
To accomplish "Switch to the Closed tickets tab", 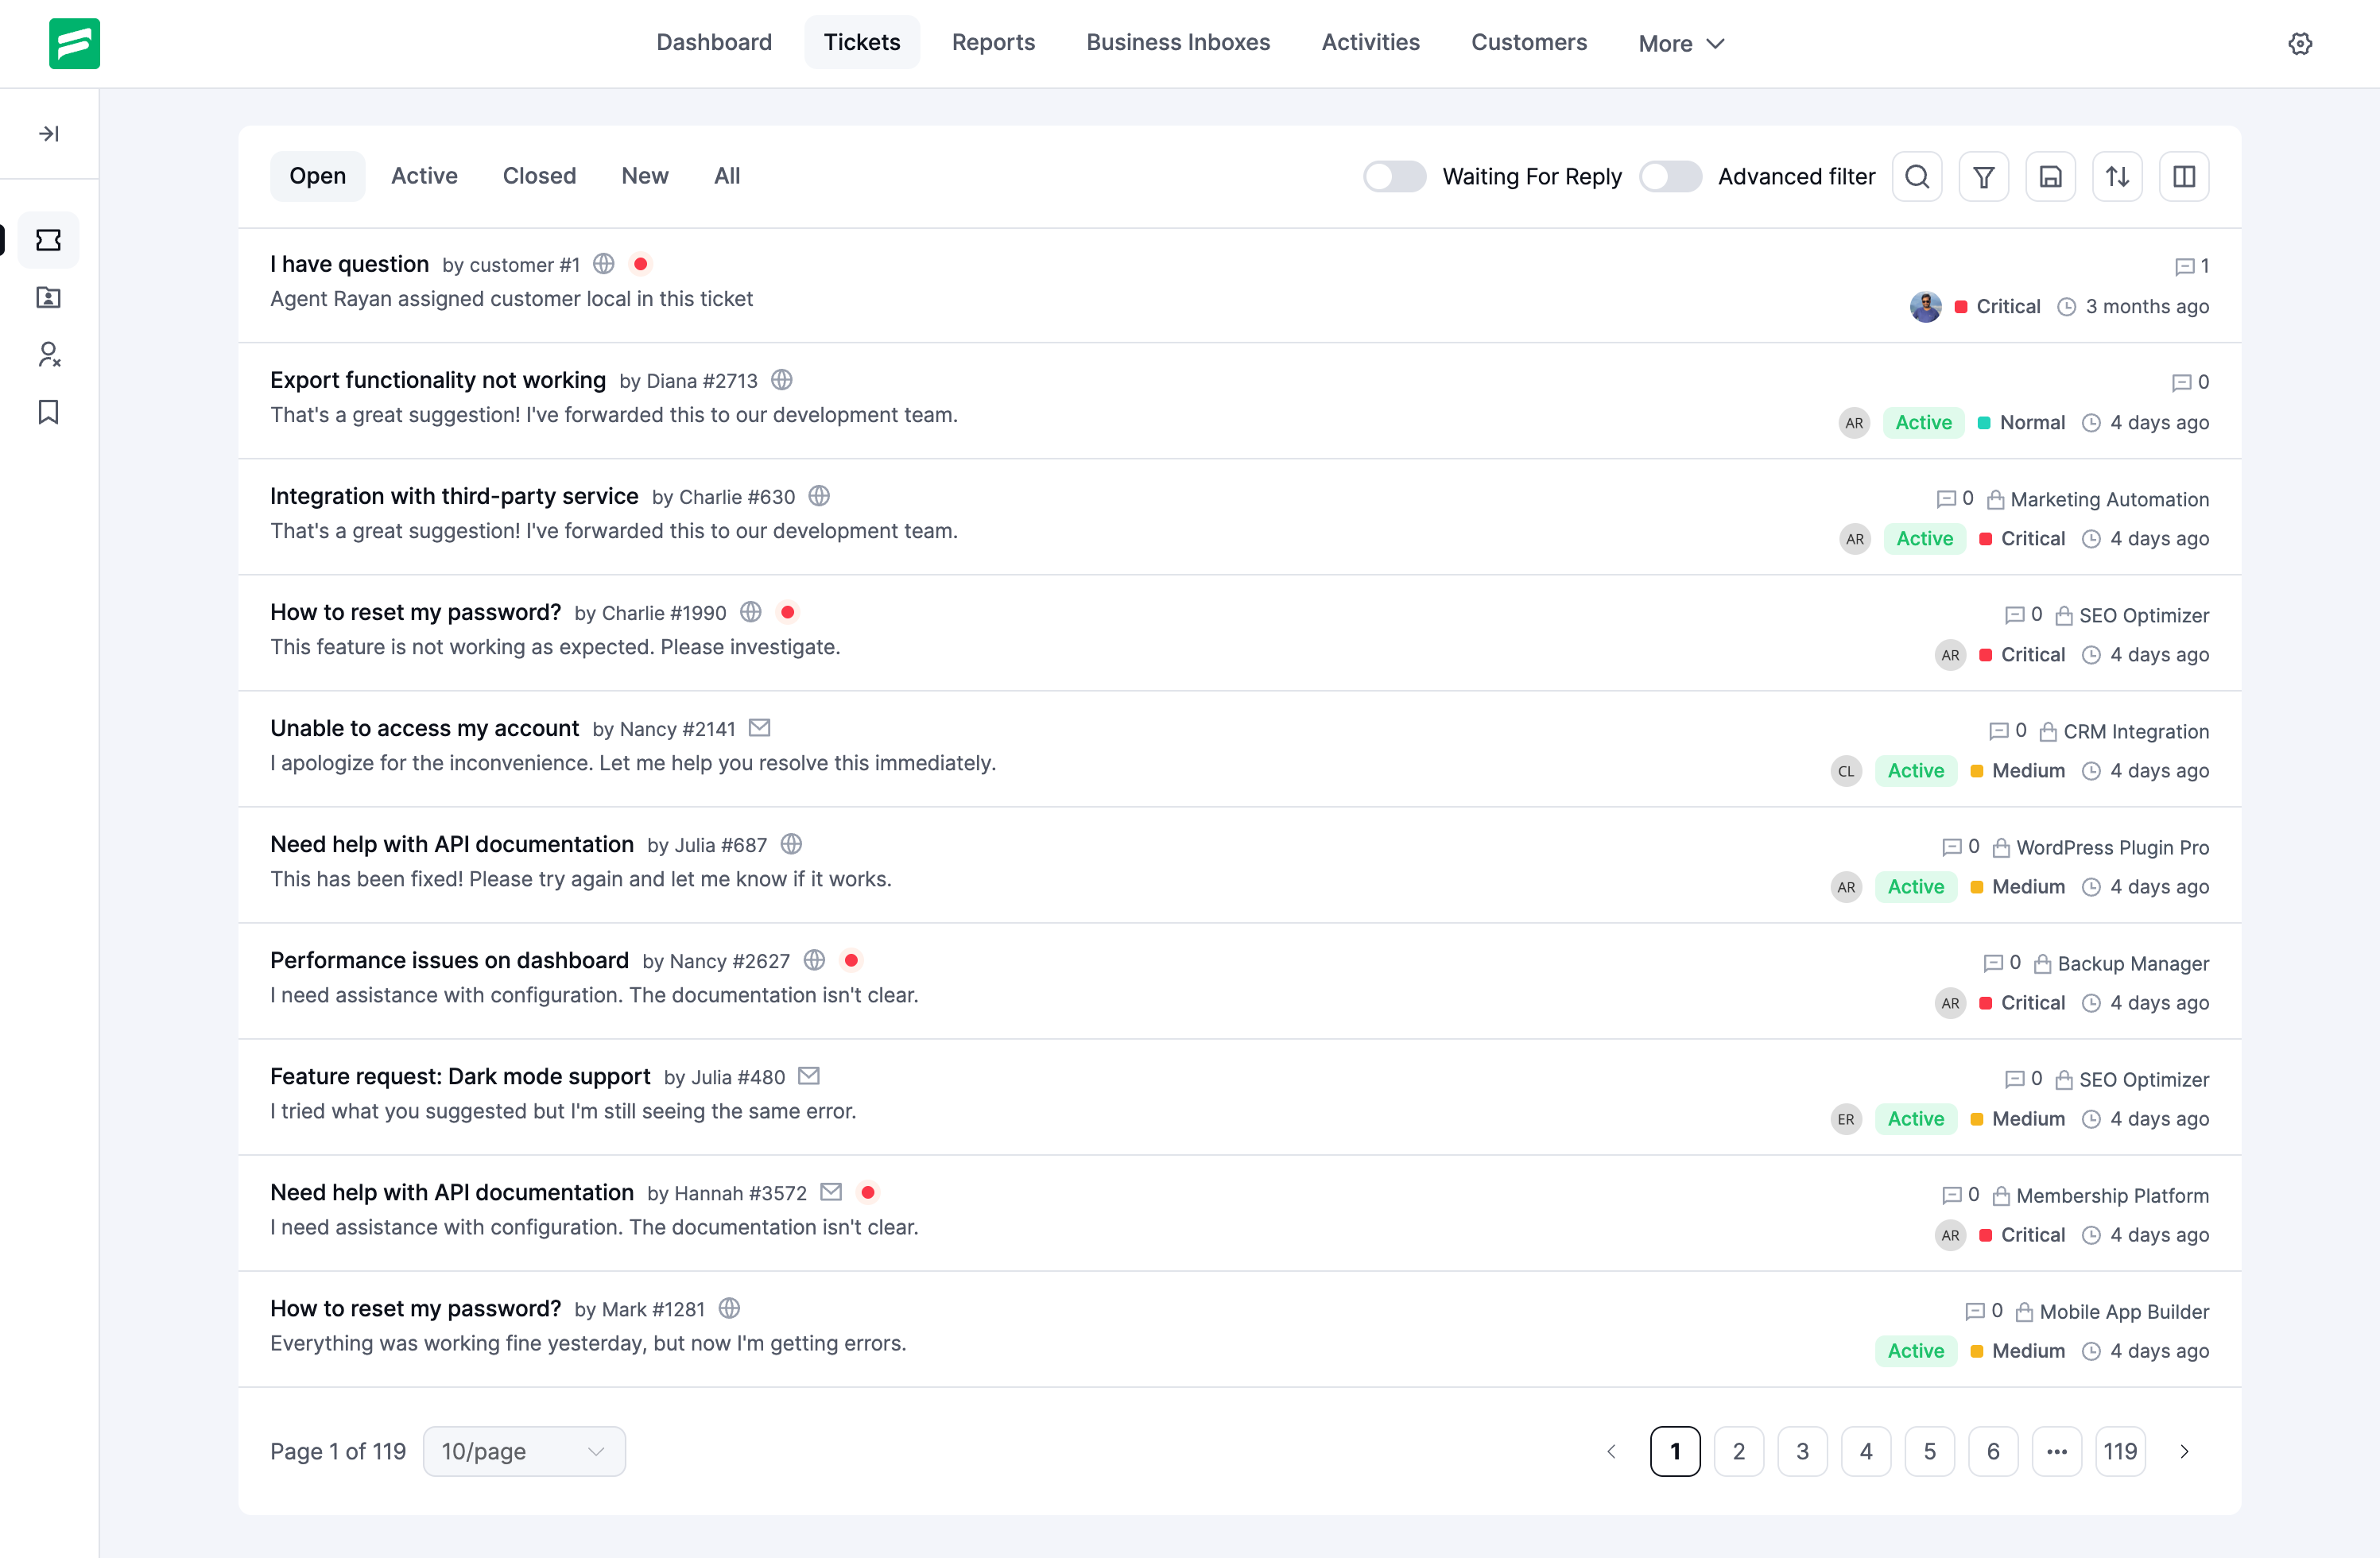I will pyautogui.click(x=539, y=176).
